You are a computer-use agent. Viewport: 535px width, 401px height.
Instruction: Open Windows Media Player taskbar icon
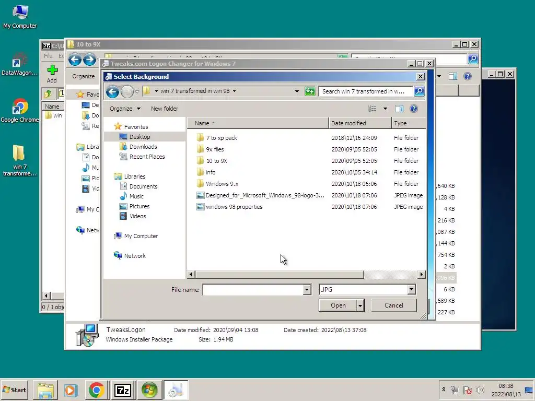tap(71, 390)
